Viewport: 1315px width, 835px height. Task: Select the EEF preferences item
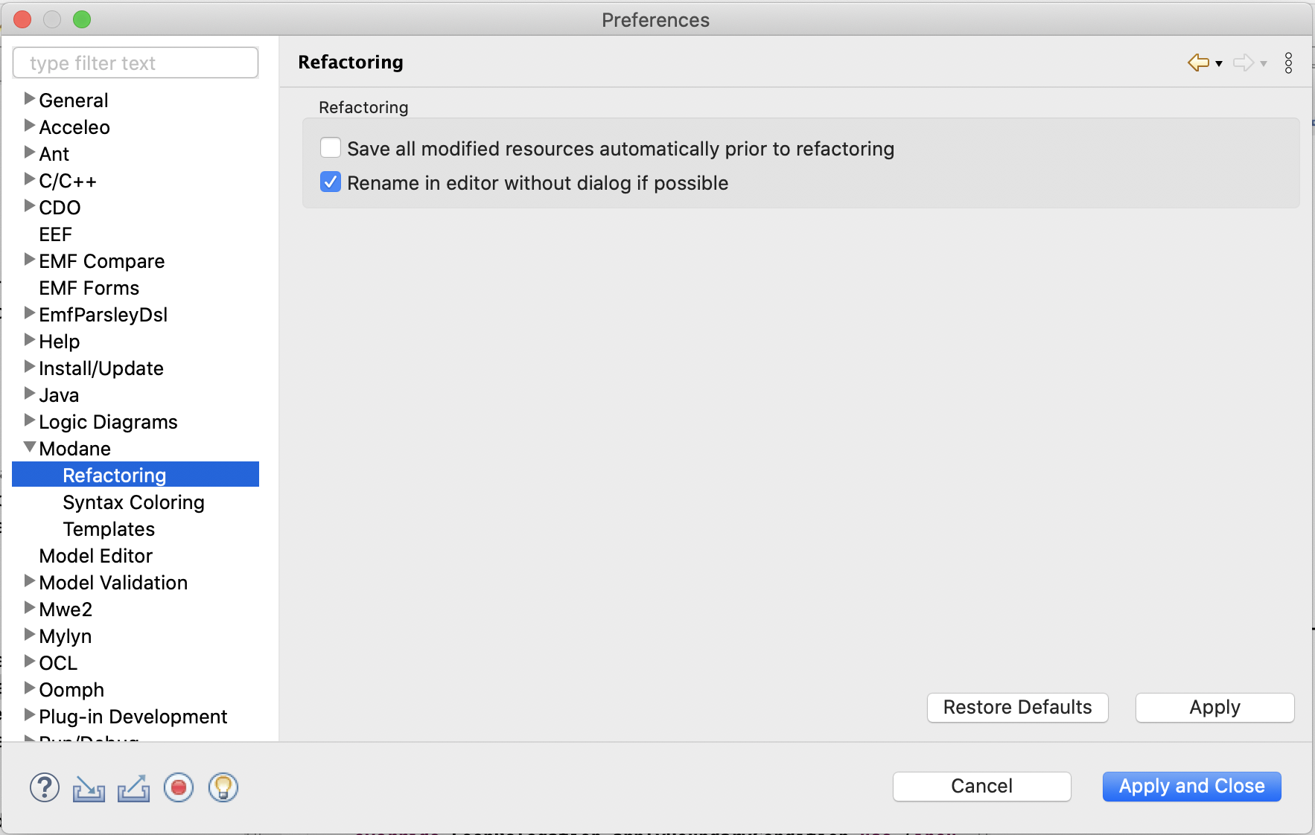click(x=55, y=234)
